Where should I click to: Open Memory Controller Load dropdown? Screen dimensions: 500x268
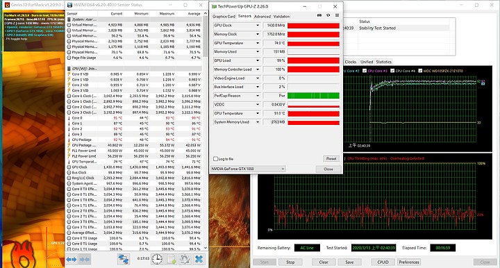tap(258, 69)
